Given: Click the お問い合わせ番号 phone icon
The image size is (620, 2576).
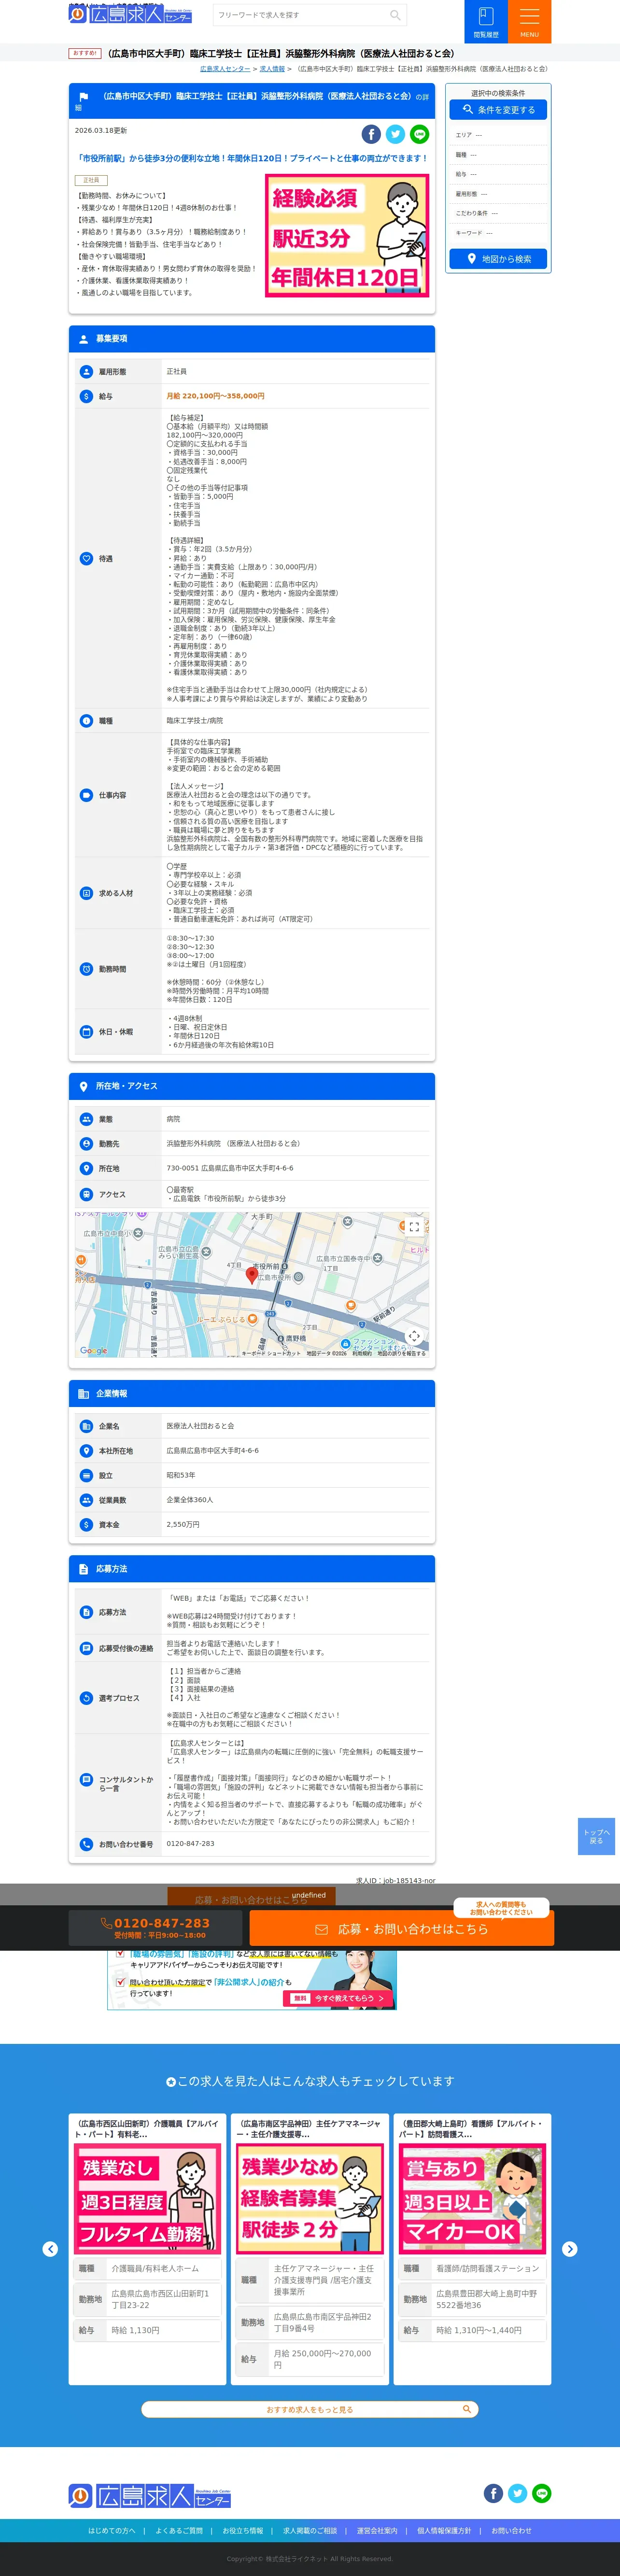Looking at the screenshot, I should 86,1844.
